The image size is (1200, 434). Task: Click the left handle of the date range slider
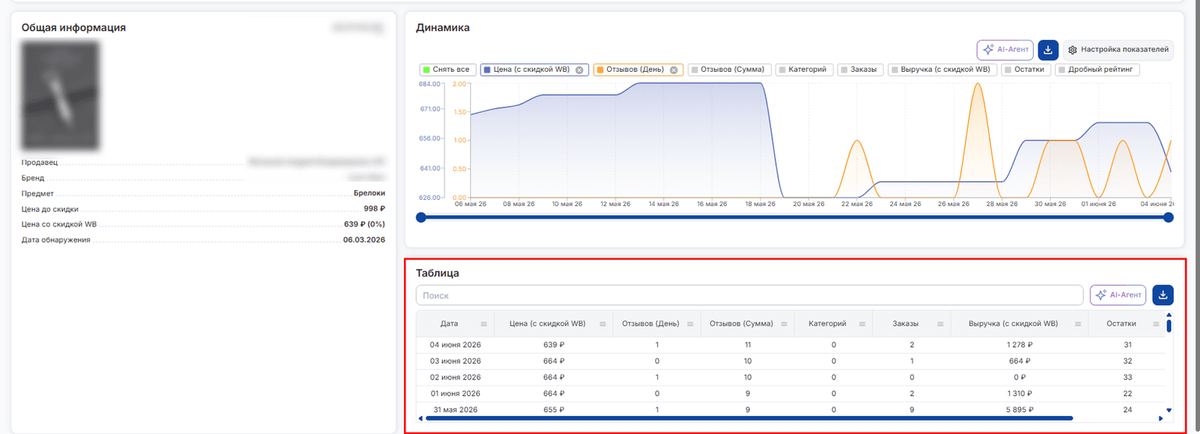pos(421,217)
